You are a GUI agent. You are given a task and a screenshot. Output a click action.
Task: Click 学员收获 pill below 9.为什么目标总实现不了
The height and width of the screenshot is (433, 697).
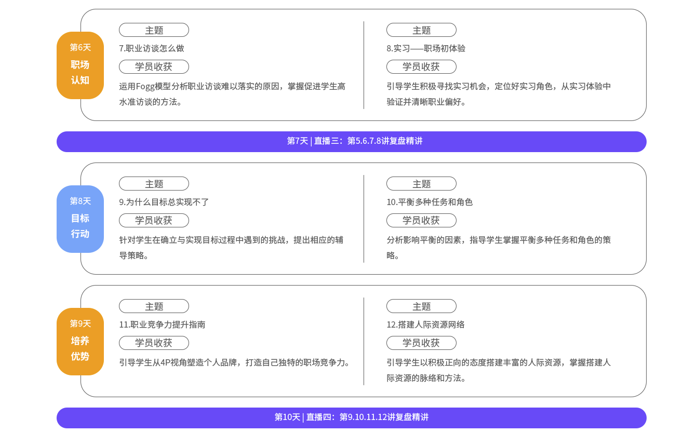(x=154, y=221)
